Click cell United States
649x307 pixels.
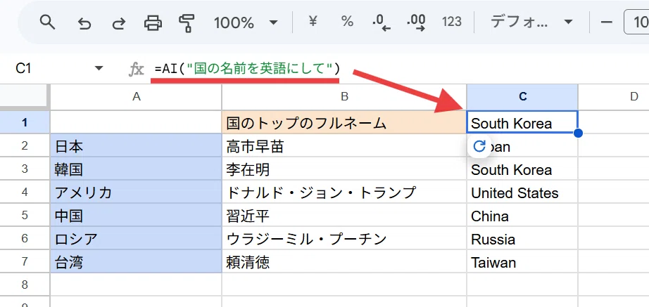pyautogui.click(x=522, y=192)
